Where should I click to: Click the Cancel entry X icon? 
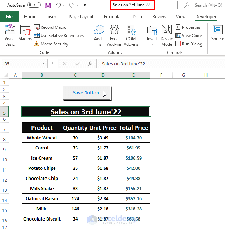[x=65, y=64]
